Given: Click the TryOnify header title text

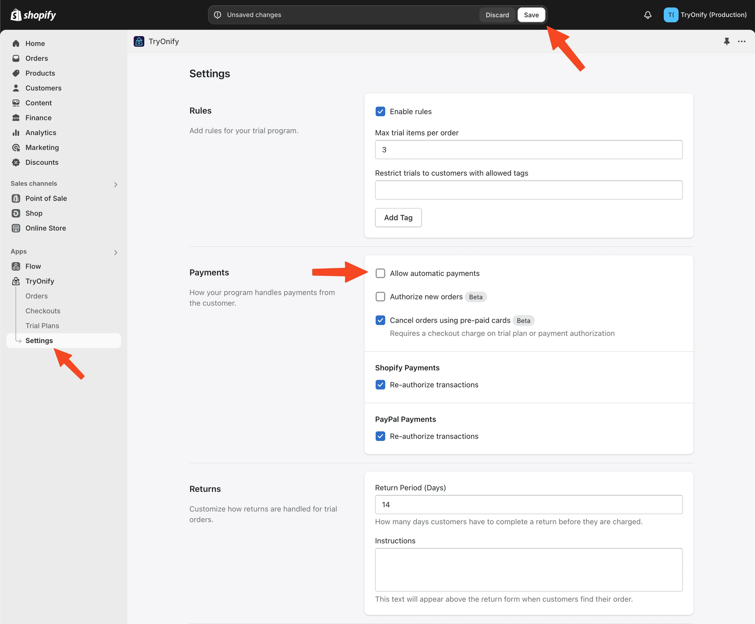Looking at the screenshot, I should click(164, 42).
